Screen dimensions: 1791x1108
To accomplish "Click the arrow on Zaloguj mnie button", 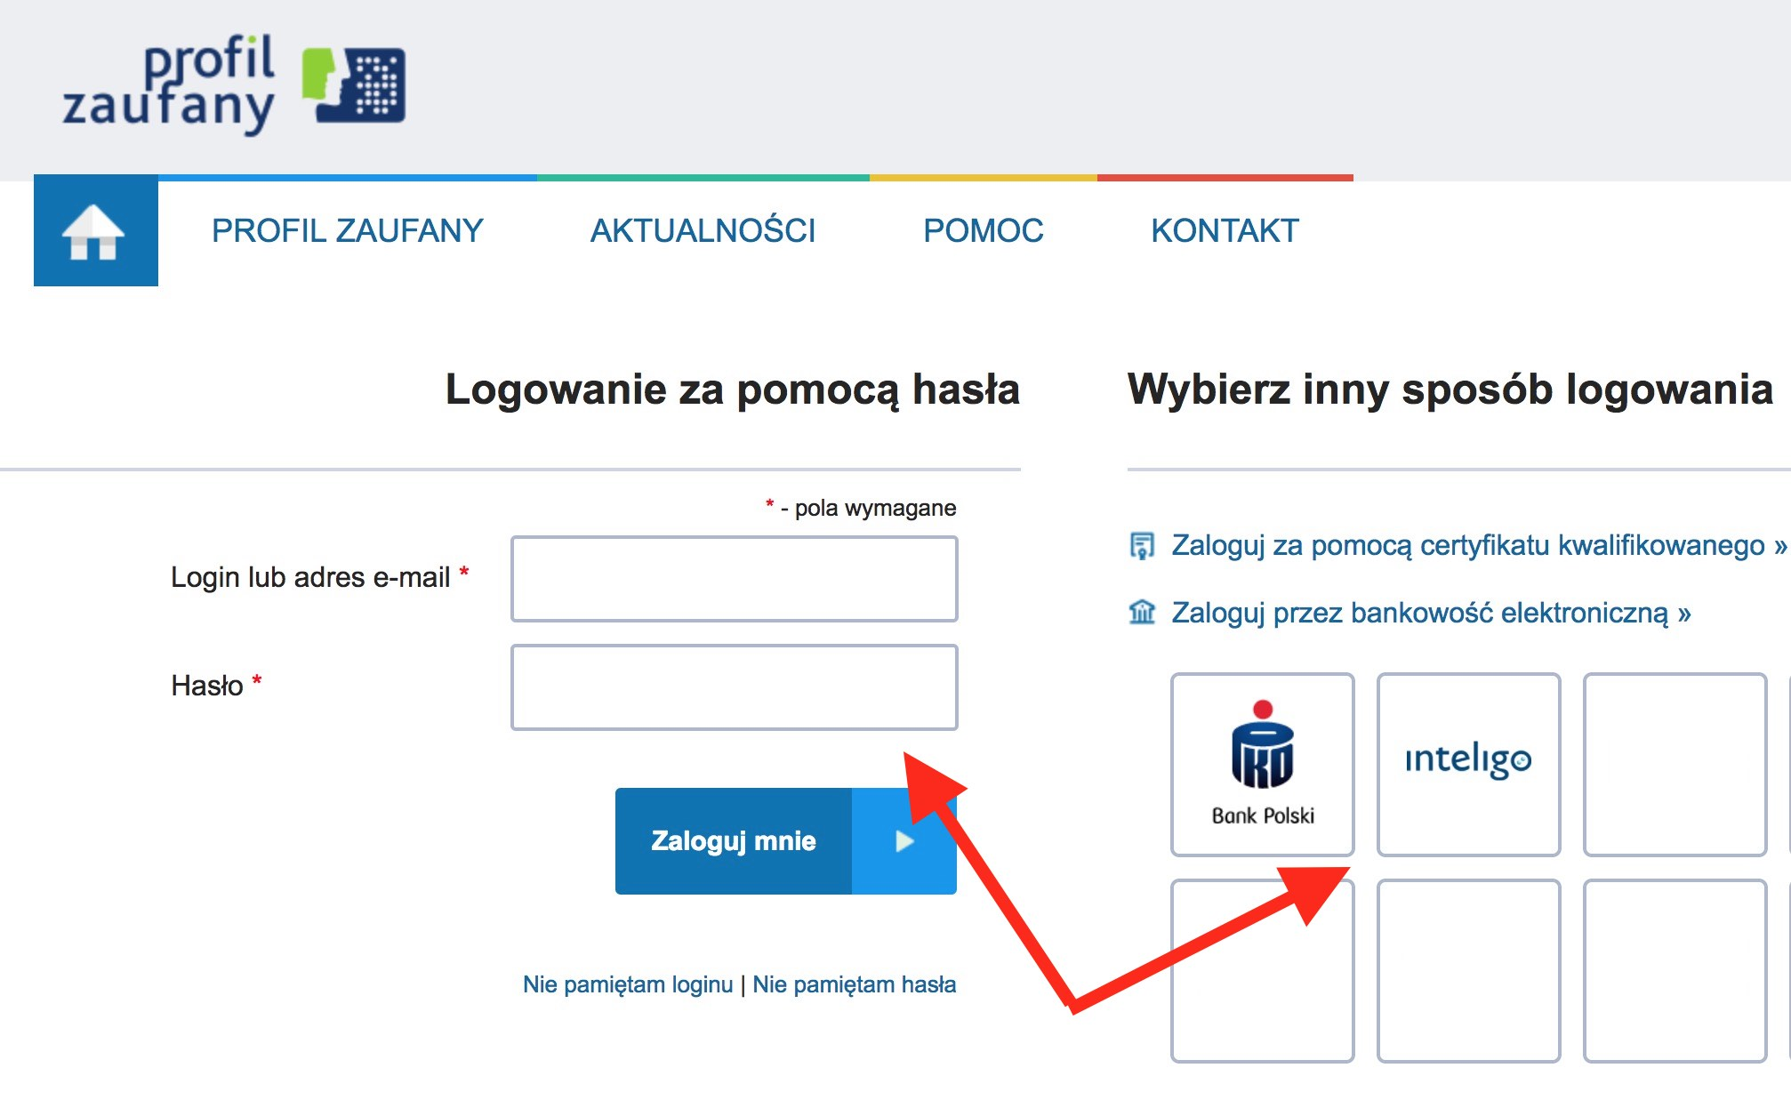I will (904, 841).
